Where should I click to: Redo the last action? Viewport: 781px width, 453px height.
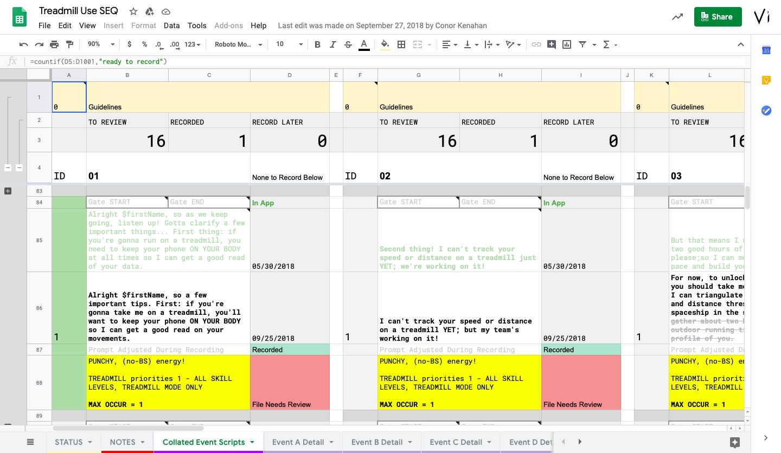pos(39,44)
